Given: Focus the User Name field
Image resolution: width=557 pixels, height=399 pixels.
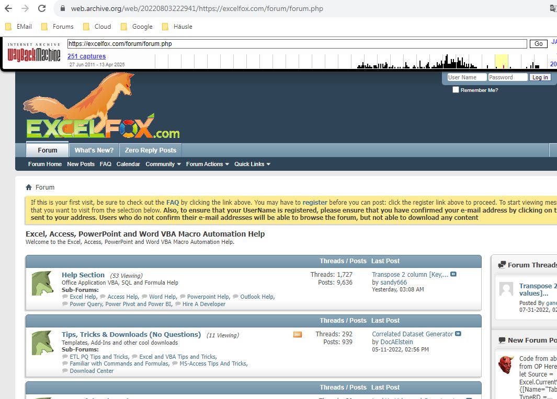Looking at the screenshot, I should tap(467, 77).
